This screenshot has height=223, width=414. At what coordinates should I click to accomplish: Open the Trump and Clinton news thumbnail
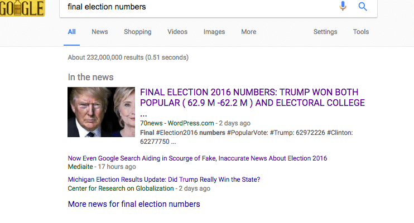pos(101,112)
